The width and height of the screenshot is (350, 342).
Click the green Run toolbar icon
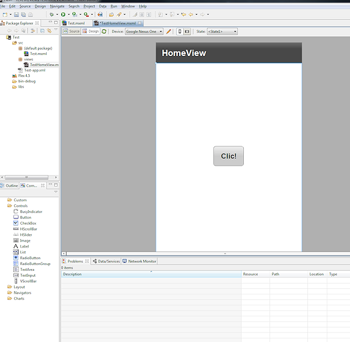pos(62,14)
